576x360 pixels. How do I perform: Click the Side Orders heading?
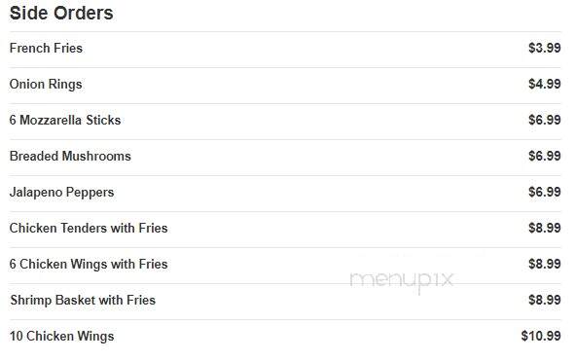coord(61,14)
